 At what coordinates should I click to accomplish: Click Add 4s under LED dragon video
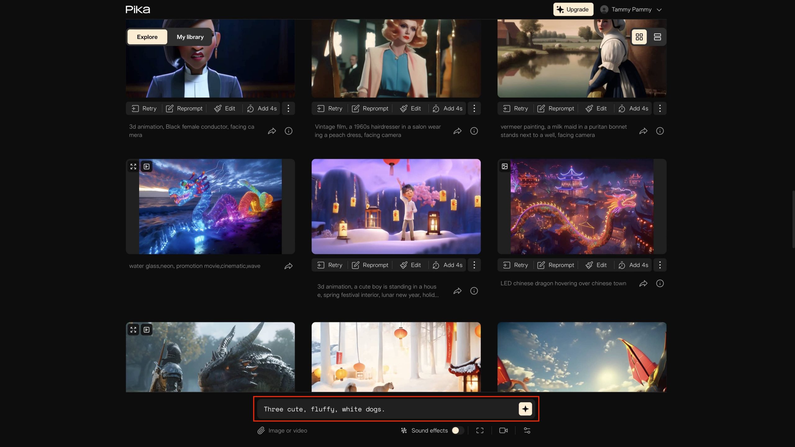coord(633,265)
